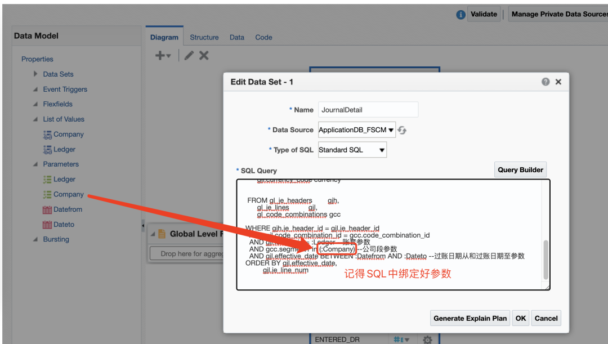Click the delete X icon in toolbar
This screenshot has width=608, height=344.
pos(204,56)
